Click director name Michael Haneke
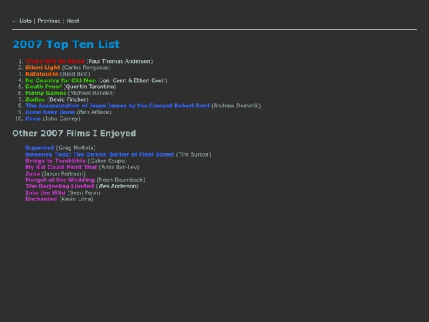The image size is (429, 322). click(x=91, y=93)
